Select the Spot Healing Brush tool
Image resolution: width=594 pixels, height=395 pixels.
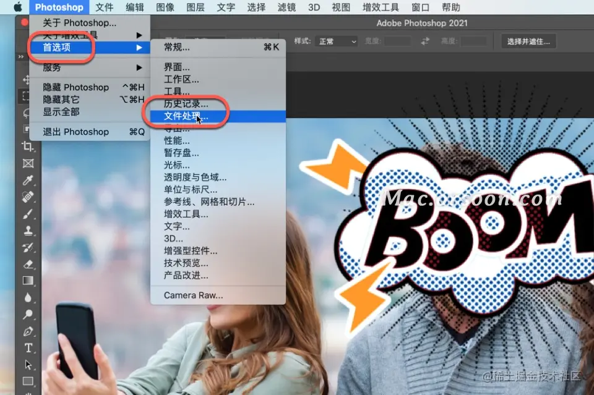click(28, 197)
